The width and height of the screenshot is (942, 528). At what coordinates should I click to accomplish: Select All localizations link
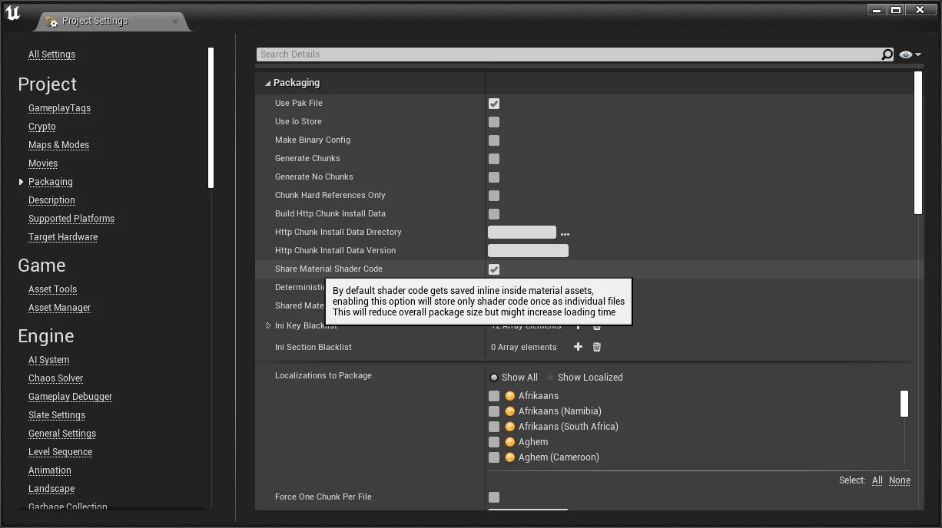click(x=877, y=480)
